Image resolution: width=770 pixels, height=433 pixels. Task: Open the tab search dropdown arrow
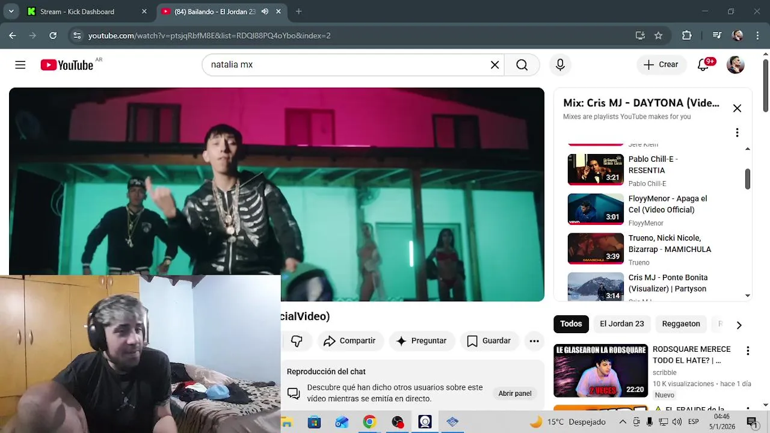click(11, 11)
